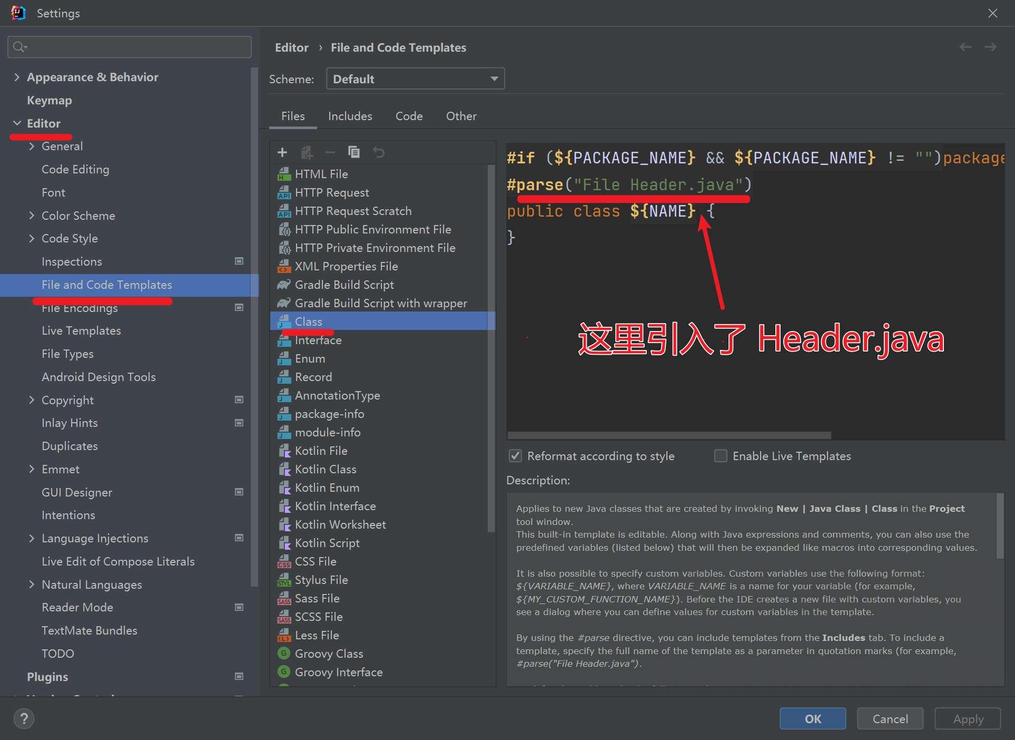Open File Types settings page
The width and height of the screenshot is (1015, 740).
click(x=67, y=354)
